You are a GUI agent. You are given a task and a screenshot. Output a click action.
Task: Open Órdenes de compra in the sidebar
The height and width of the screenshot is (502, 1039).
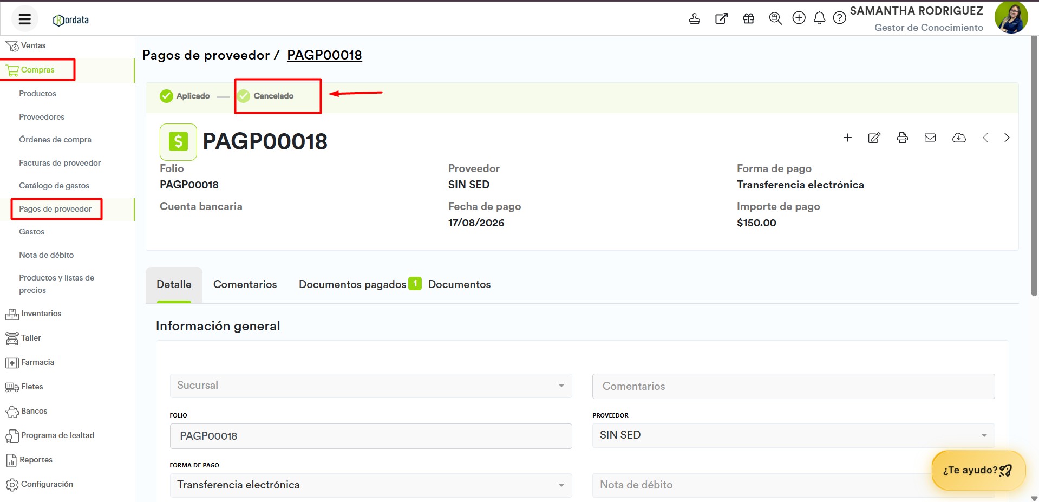(55, 140)
